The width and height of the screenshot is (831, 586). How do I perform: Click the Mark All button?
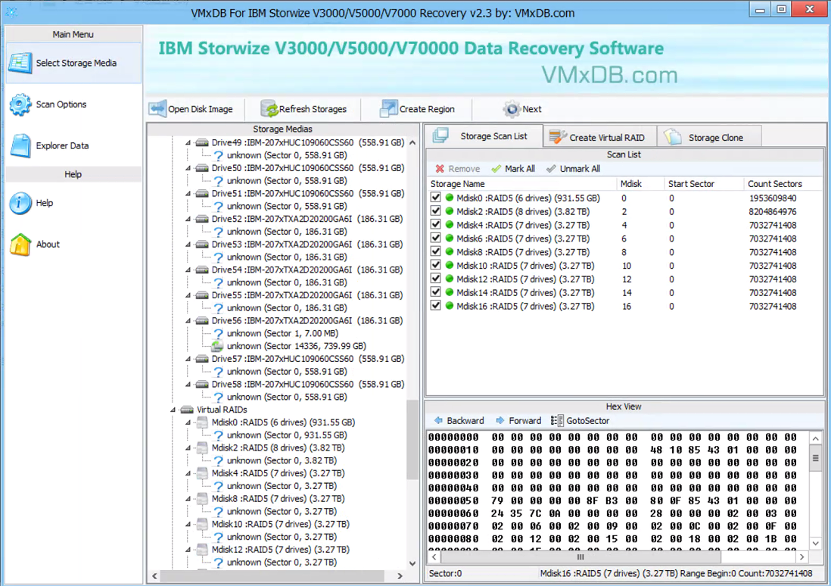click(x=513, y=169)
